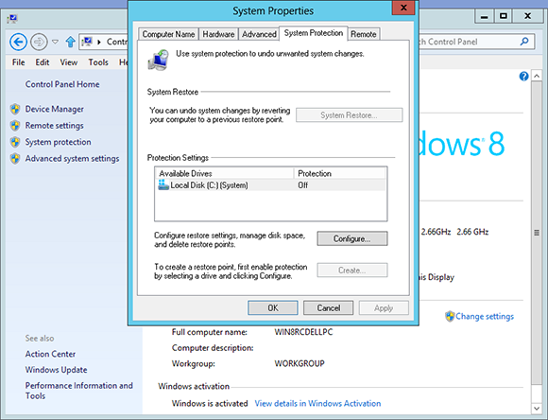Open View details in Windows Activation link
Screen dimensions: 548x420
pos(317,404)
